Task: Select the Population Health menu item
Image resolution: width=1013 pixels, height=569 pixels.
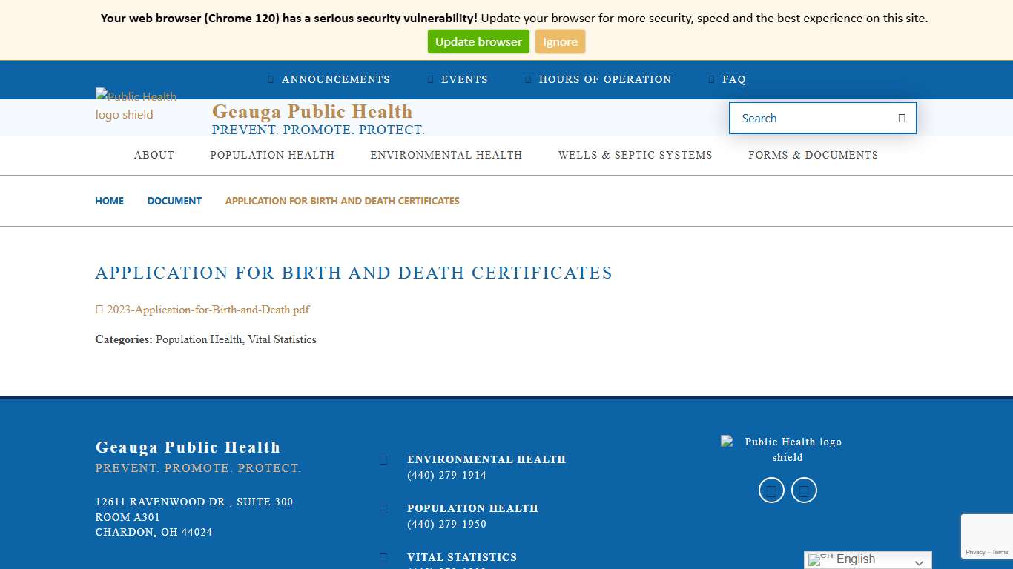Action: [x=272, y=156]
